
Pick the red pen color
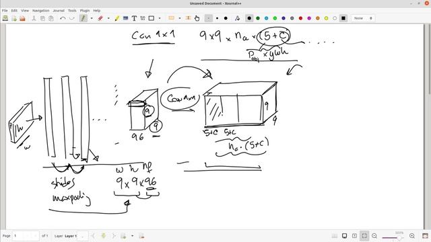pyautogui.click(x=300, y=18)
